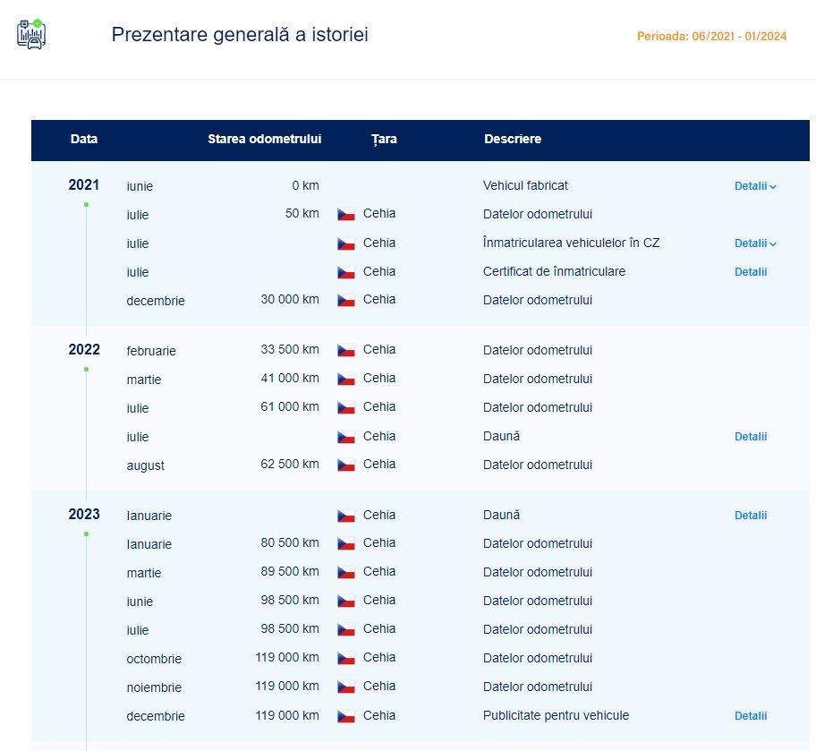Click the green timeline dot under 2021

87,205
